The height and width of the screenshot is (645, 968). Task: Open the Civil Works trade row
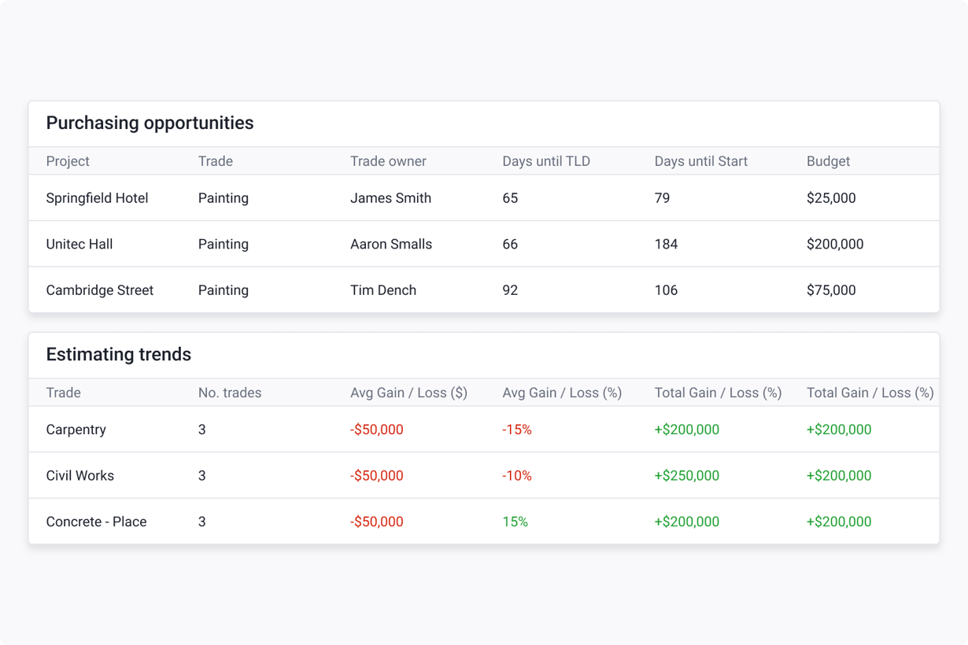(80, 476)
